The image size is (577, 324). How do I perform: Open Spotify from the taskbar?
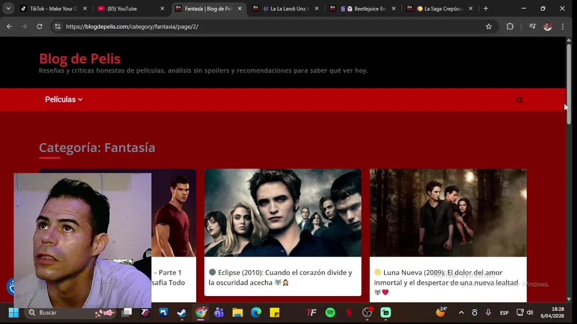point(330,312)
